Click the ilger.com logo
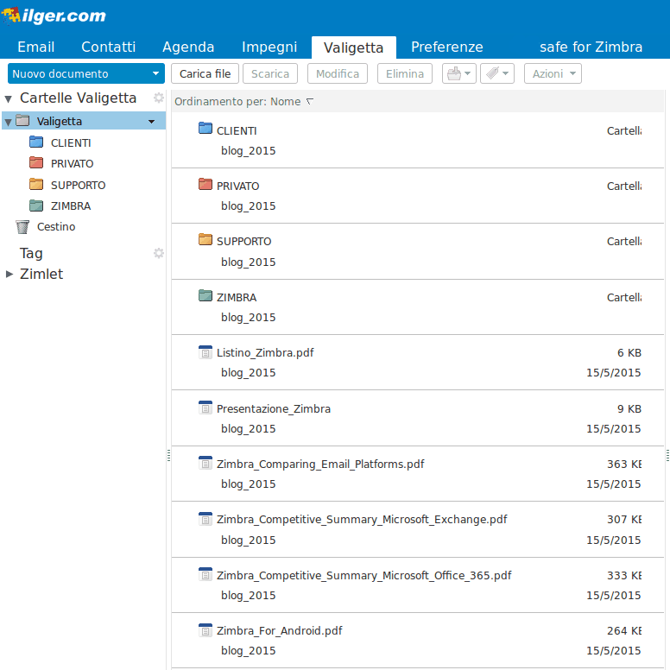Image resolution: width=670 pixels, height=670 pixels. 54,16
